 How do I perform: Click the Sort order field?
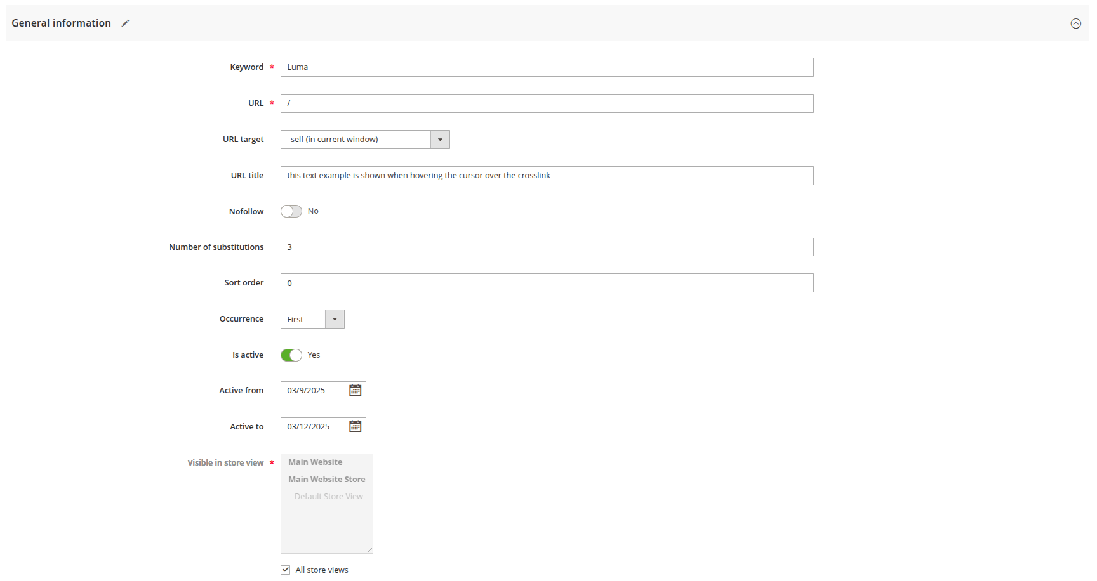tap(546, 282)
